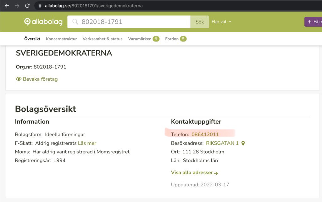
Task: Click the phone number 086412011
Action: [x=205, y=134]
